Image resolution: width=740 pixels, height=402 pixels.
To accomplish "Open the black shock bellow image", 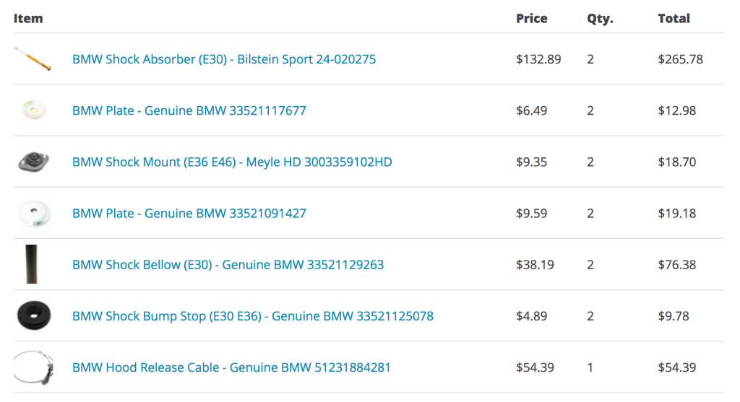I will (x=32, y=264).
